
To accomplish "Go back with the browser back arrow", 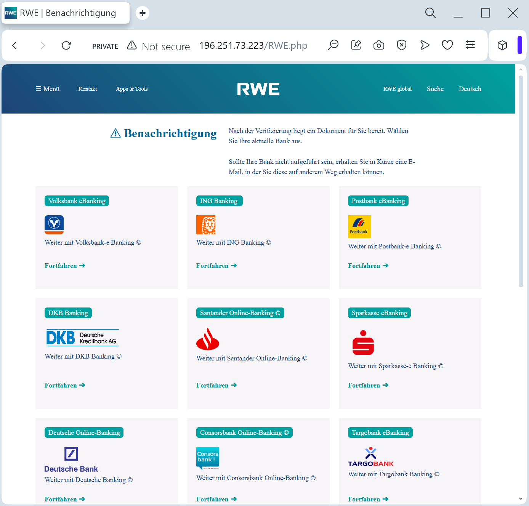I will point(14,46).
